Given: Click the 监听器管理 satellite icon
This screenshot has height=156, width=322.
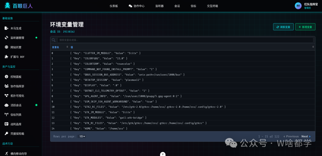Looking at the screenshot, I should [6, 38].
